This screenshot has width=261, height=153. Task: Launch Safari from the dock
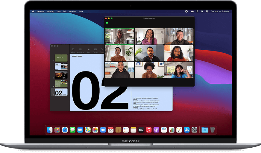point(65,130)
